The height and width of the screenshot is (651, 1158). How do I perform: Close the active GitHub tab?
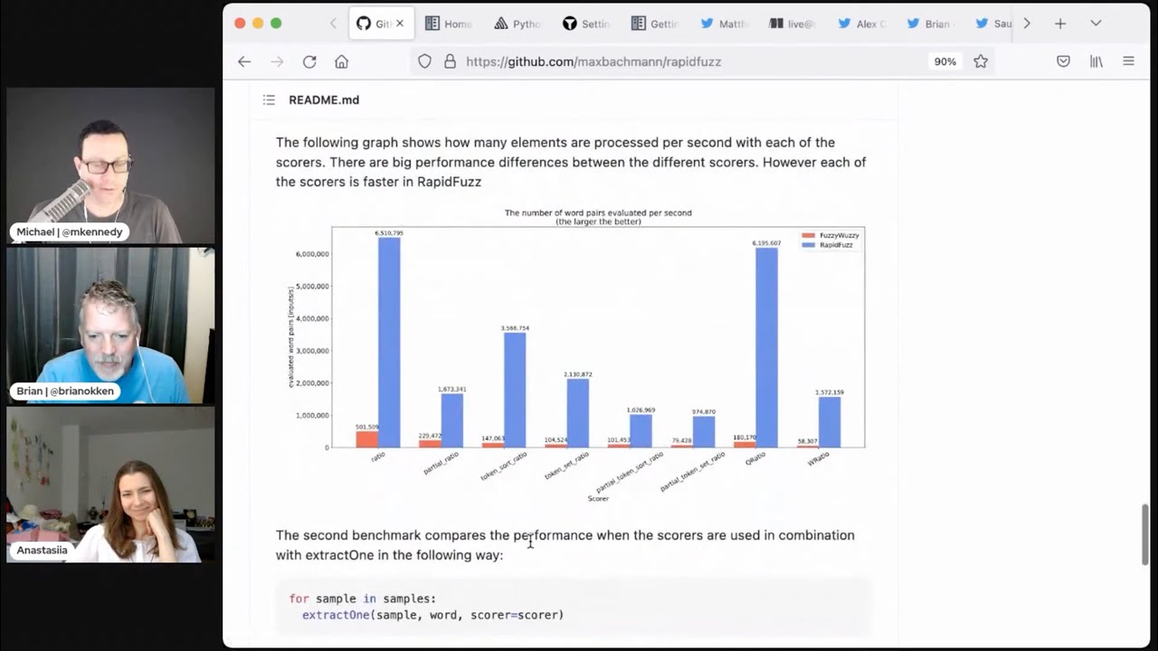[x=400, y=24]
